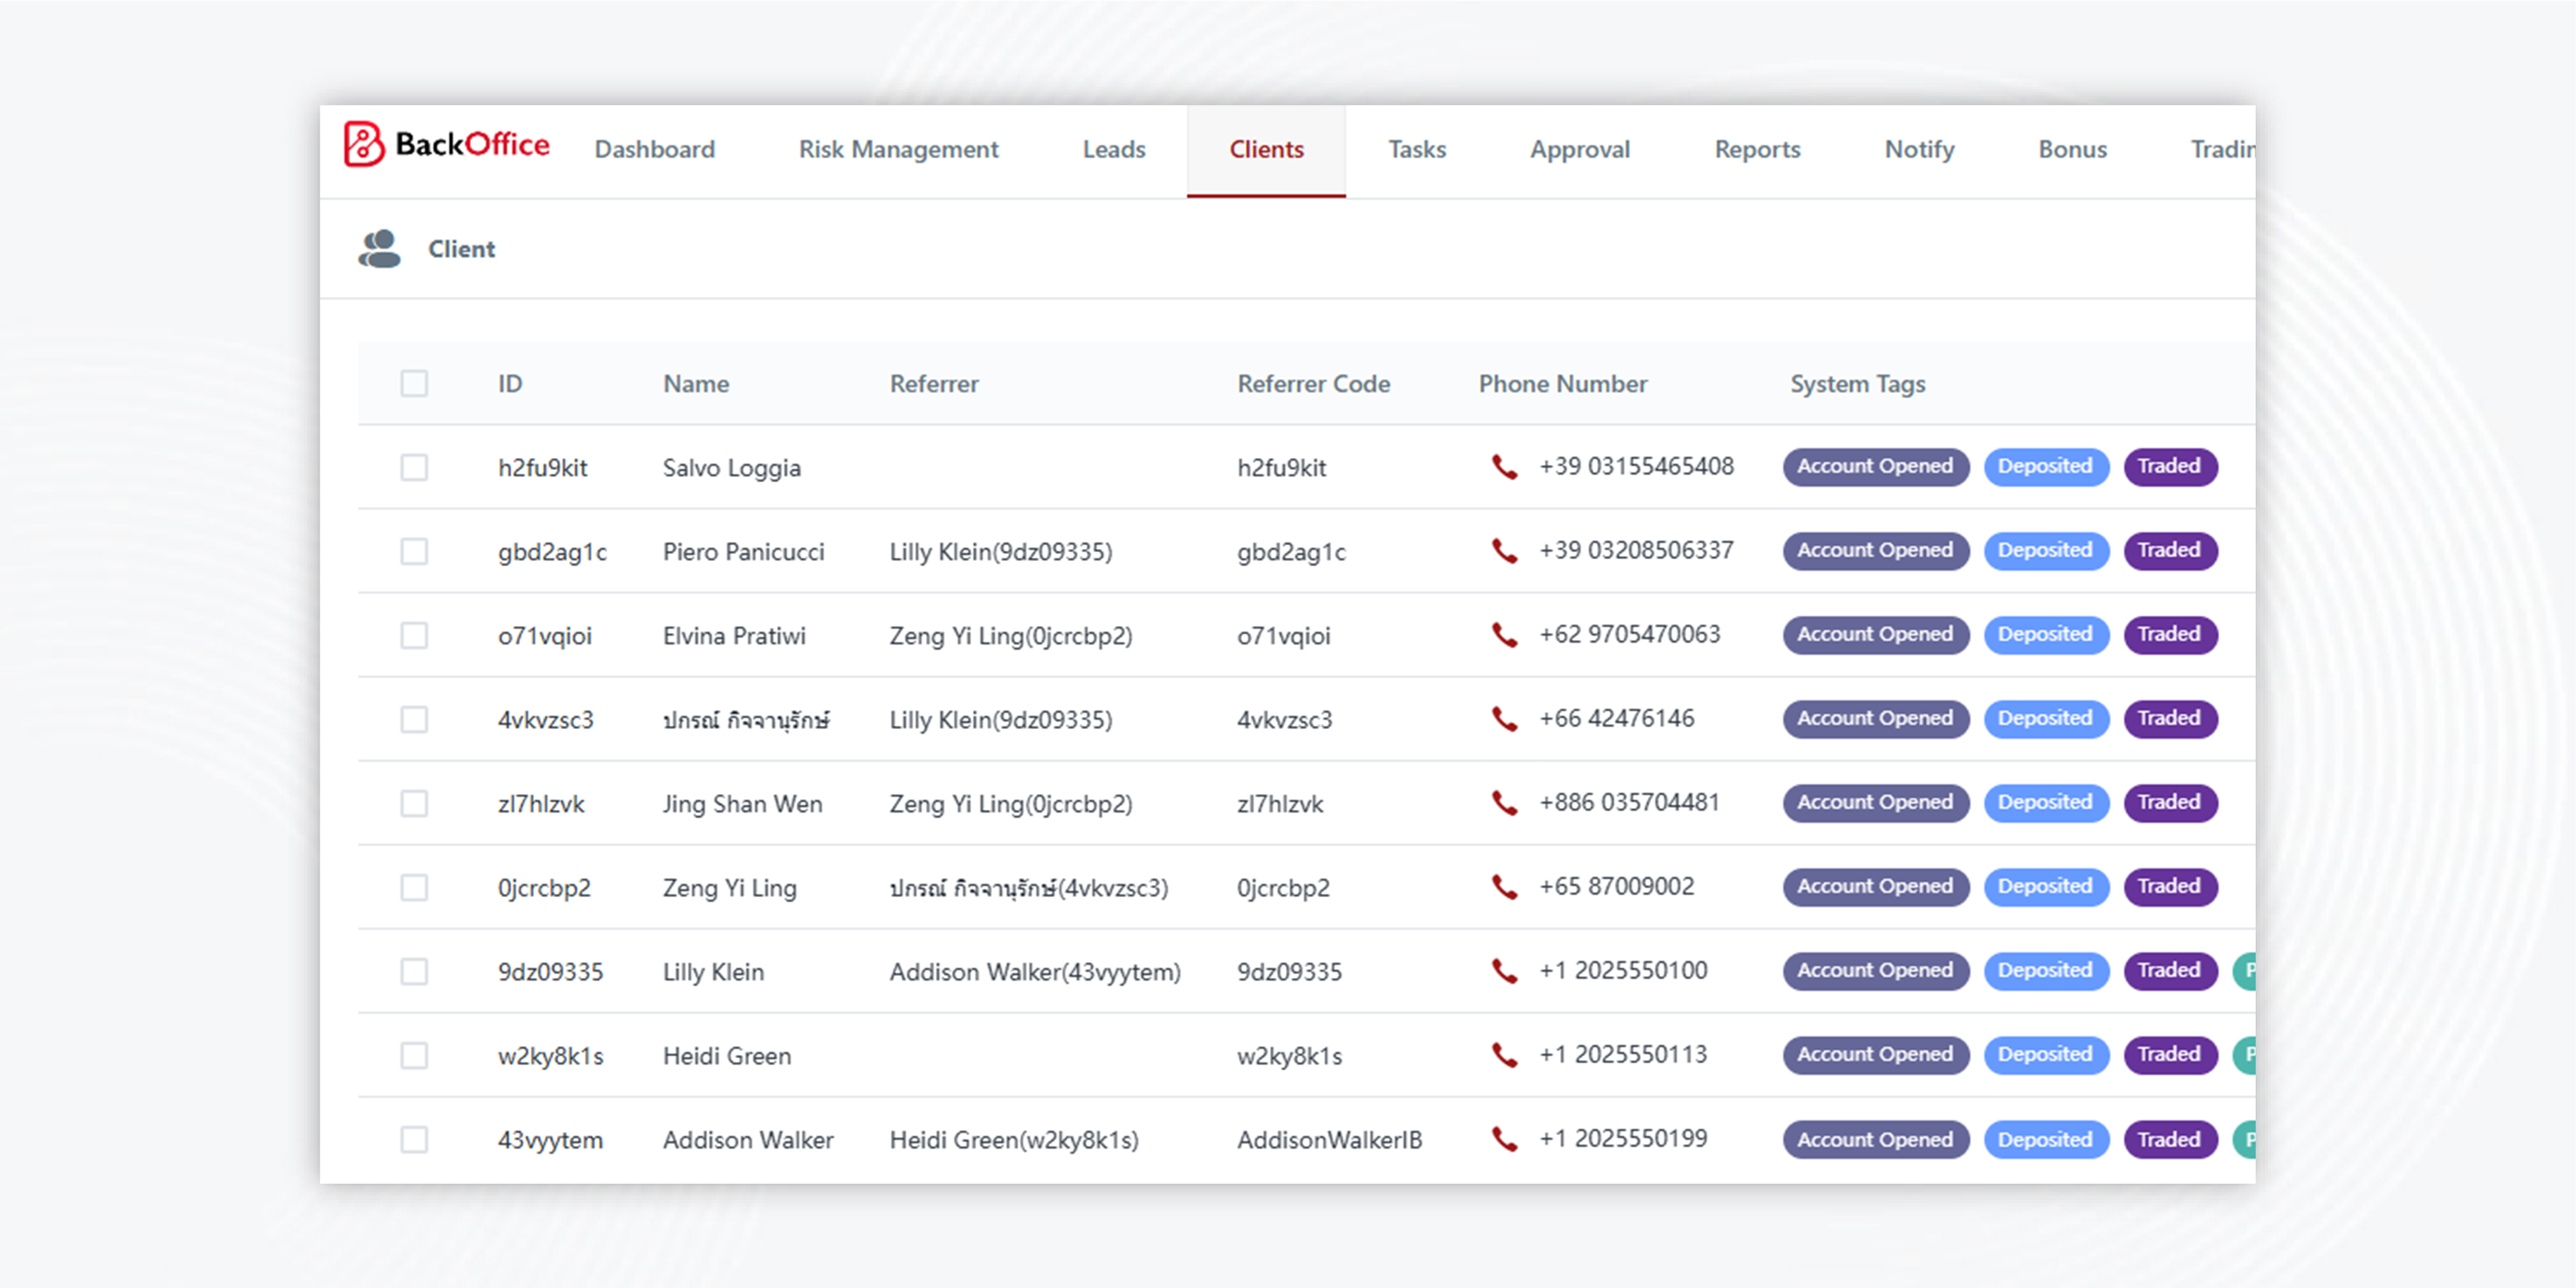Click phone icon for Zeng Yi Ling
The width and height of the screenshot is (2576, 1288).
(x=1504, y=887)
